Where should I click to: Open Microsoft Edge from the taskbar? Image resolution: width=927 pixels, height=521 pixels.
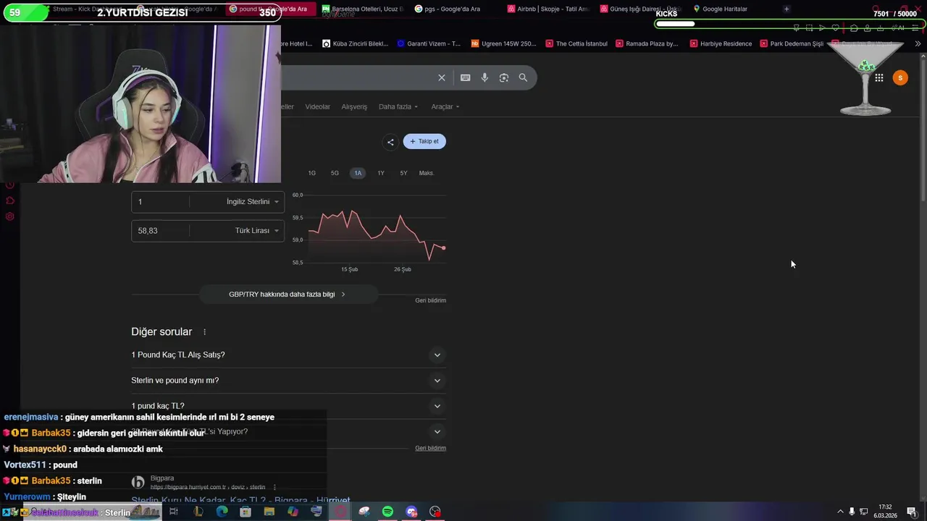[x=222, y=512]
